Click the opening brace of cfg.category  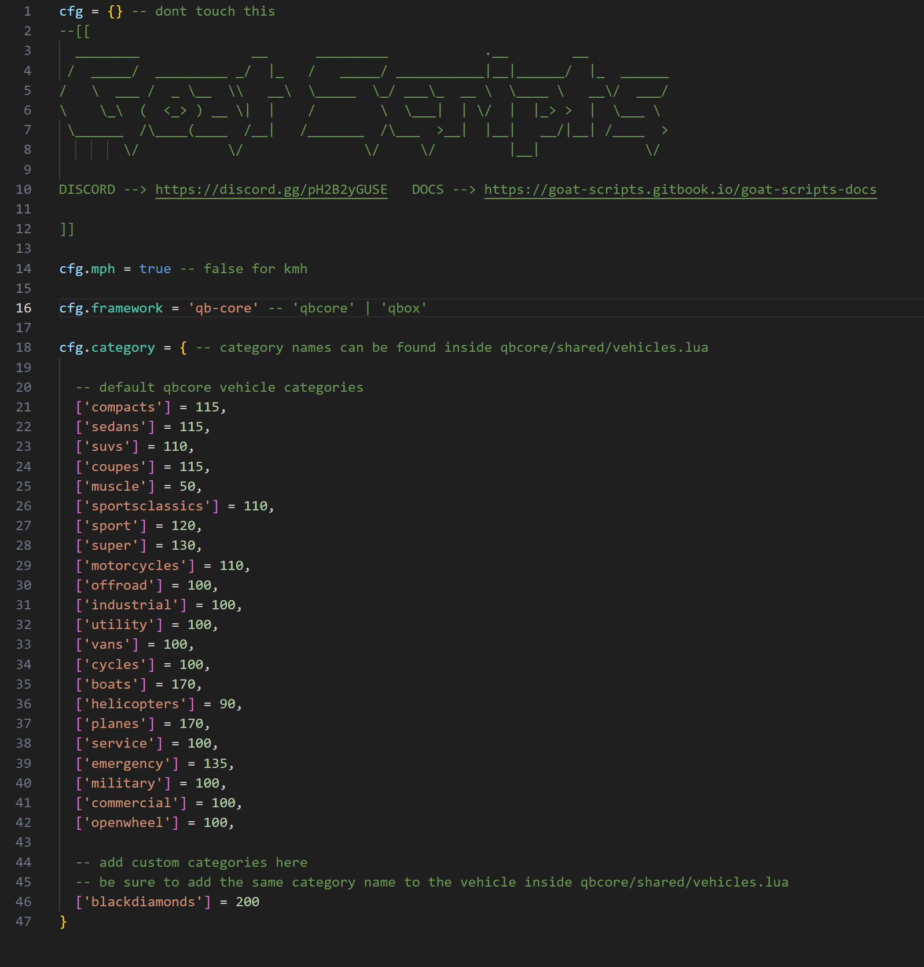[183, 348]
